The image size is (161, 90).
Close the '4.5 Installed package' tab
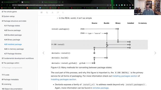pos(19,2)
